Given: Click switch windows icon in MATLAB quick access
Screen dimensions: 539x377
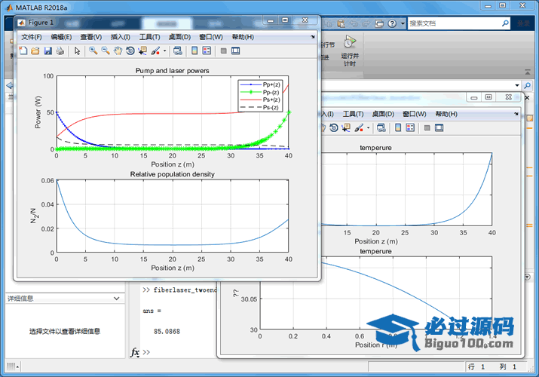Looking at the screenshot, I should pyautogui.click(x=379, y=23).
